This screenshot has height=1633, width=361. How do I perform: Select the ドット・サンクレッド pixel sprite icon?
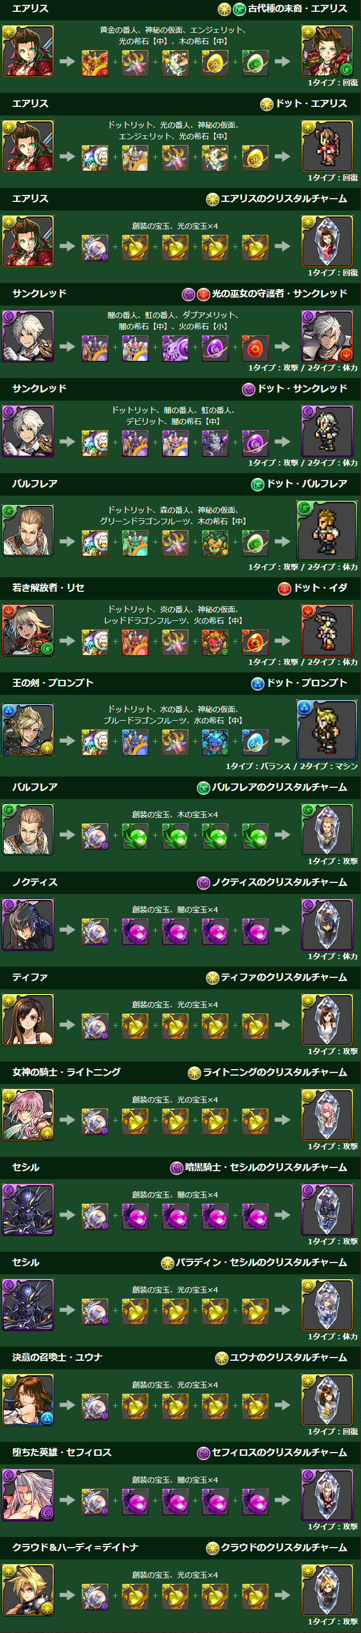tap(327, 431)
